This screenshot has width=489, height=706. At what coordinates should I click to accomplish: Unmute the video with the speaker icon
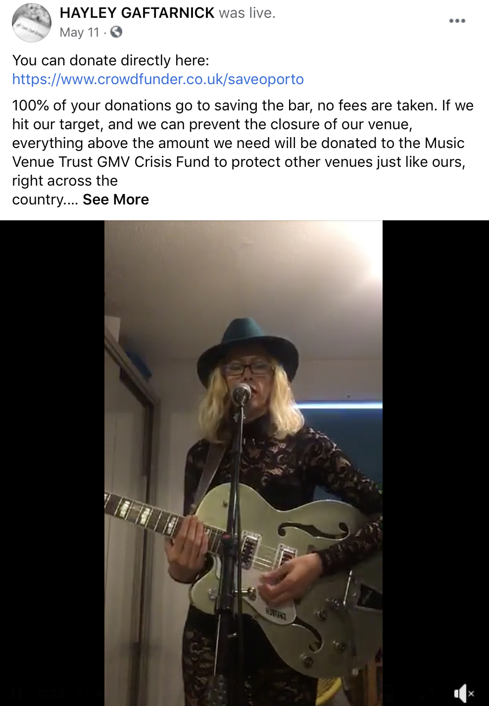pos(464,693)
